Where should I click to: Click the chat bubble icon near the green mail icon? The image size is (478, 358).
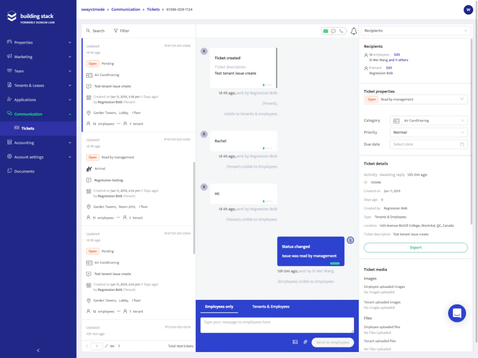click(333, 30)
